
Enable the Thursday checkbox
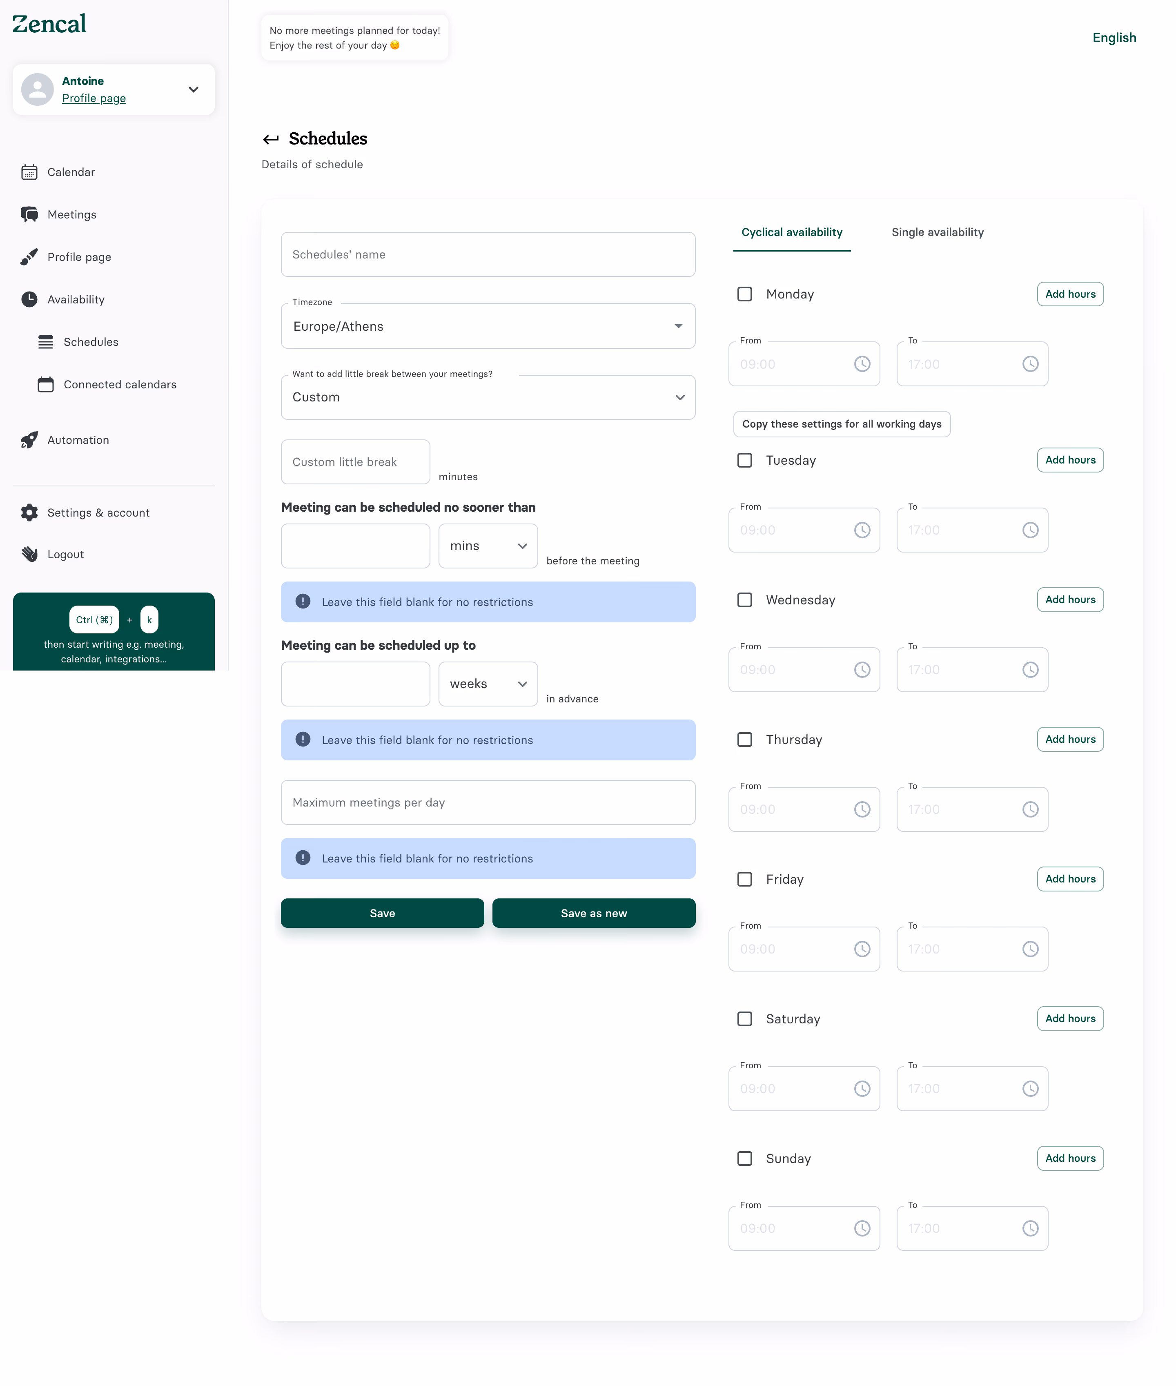745,740
